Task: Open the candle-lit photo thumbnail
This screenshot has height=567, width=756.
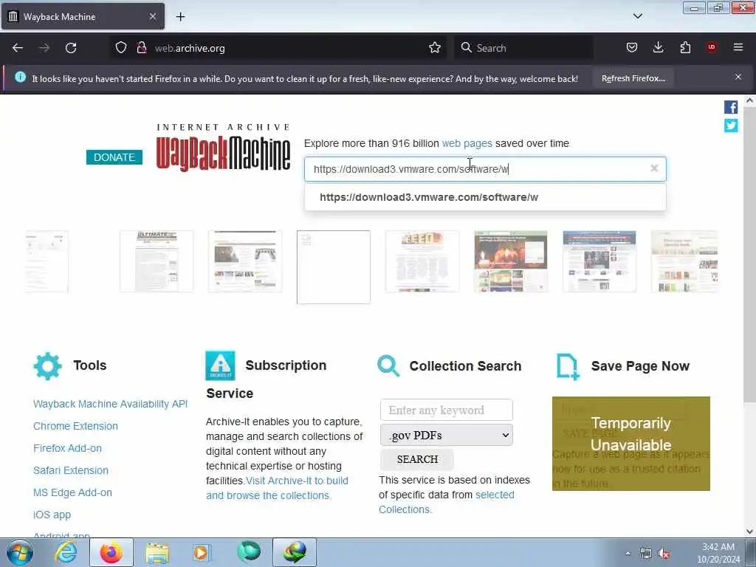Action: 511,261
